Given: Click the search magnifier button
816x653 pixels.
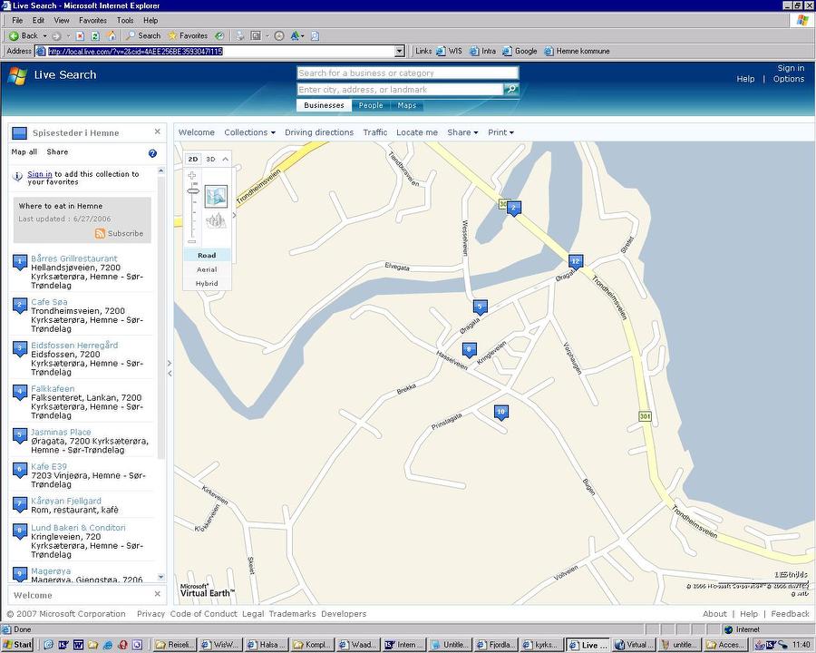Looking at the screenshot, I should (x=511, y=89).
